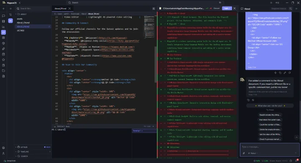Image resolution: width=301 pixels, height=163 pixels.
Task: Click the editor minimap thumbnail
Action: pos(149,27)
